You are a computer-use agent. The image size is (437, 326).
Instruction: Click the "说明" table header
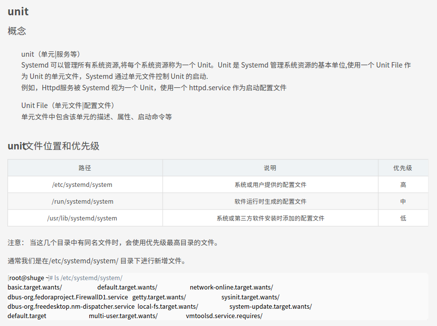270,168
